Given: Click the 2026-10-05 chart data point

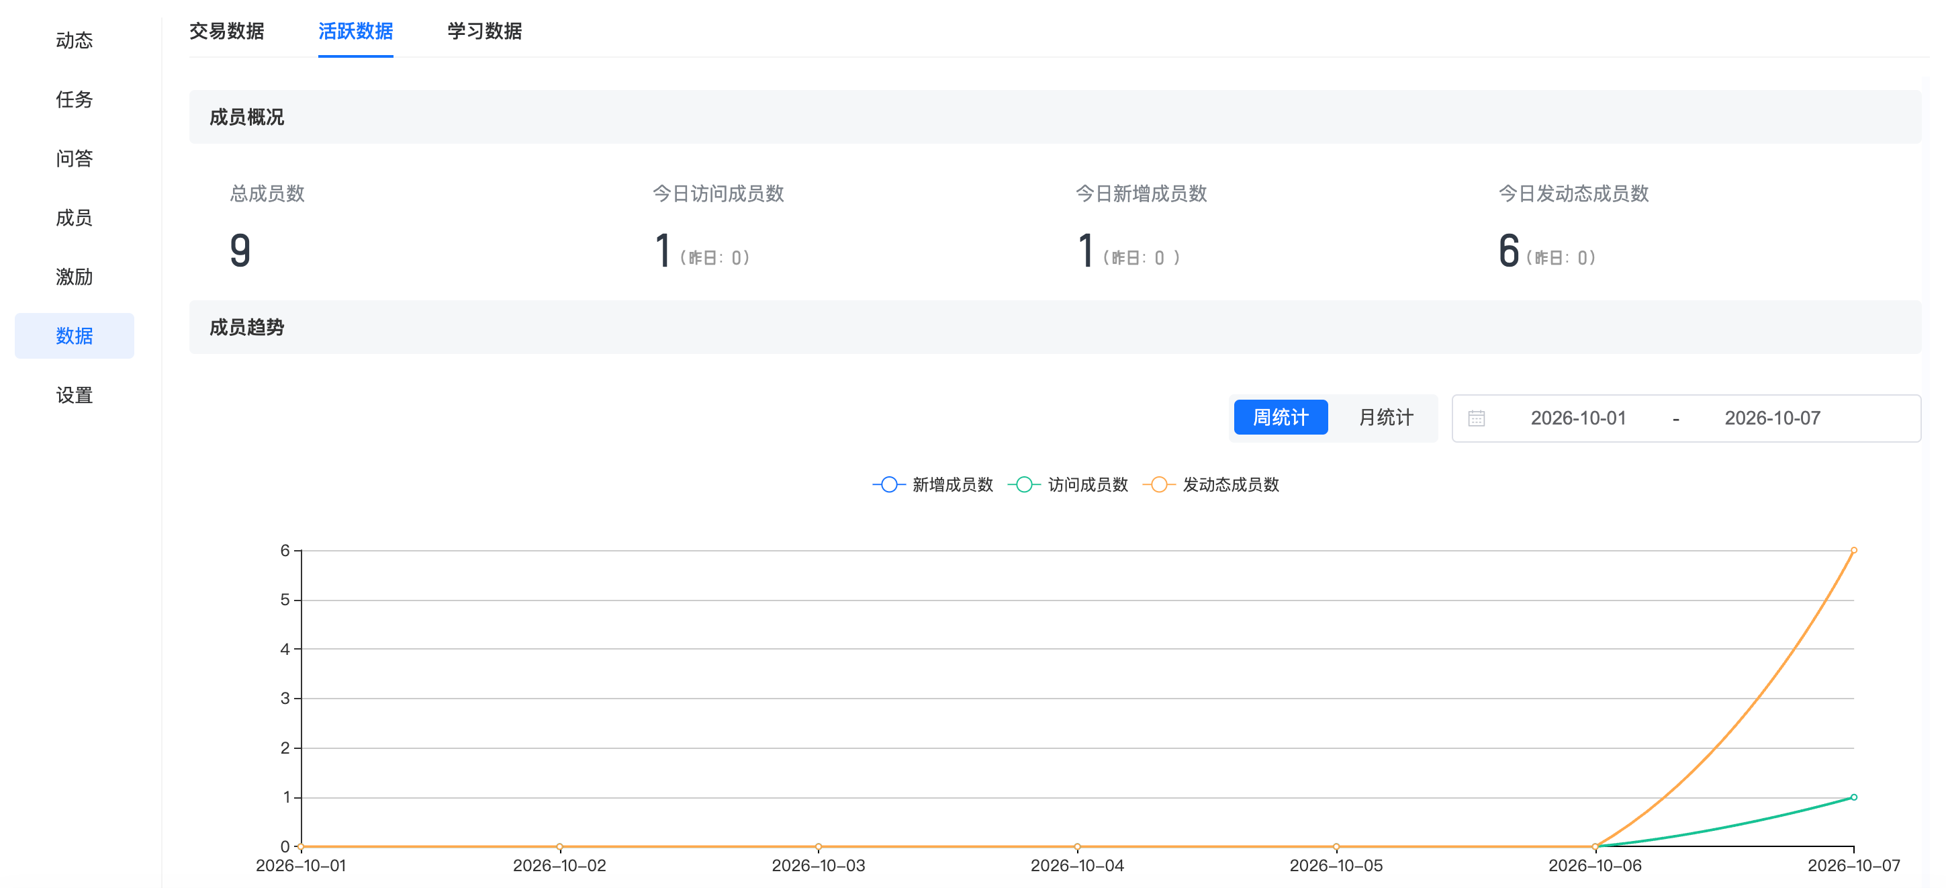Looking at the screenshot, I should coord(1336,846).
